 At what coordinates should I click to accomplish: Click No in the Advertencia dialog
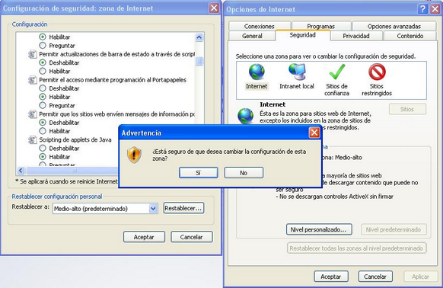[x=244, y=173]
